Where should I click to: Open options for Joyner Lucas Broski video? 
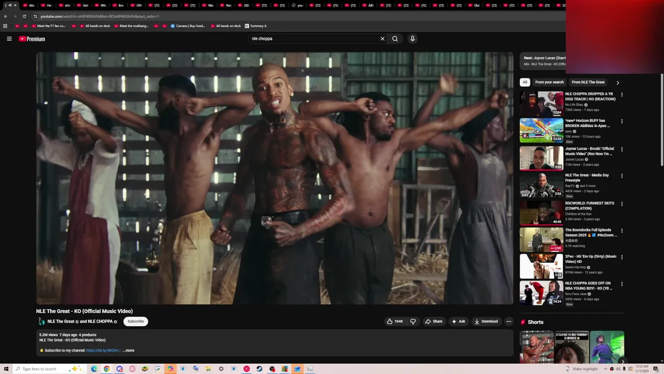(x=621, y=150)
